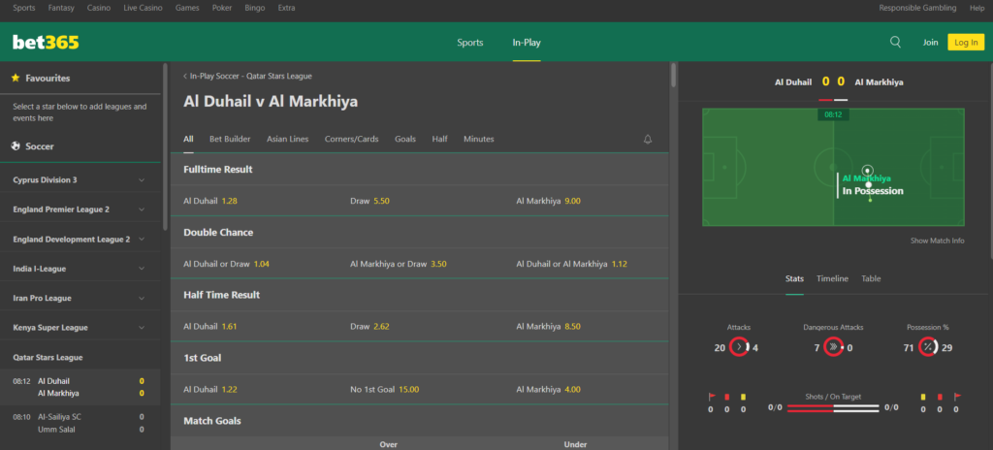Click the back chevron before In-Play Soccer
Screen dimensions: 993x450
tap(185, 76)
